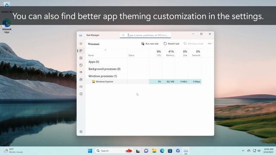Screen dimensions: 276x155
Task: Open File Explorer from the taskbar
Action: [x=154, y=151]
